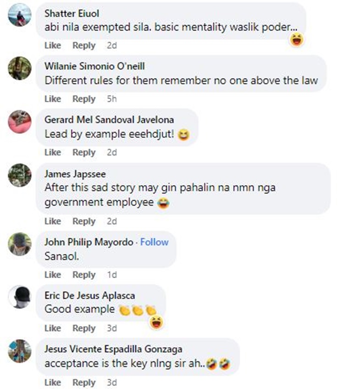Open the 5h timestamp on Wilanie's comment

click(112, 99)
